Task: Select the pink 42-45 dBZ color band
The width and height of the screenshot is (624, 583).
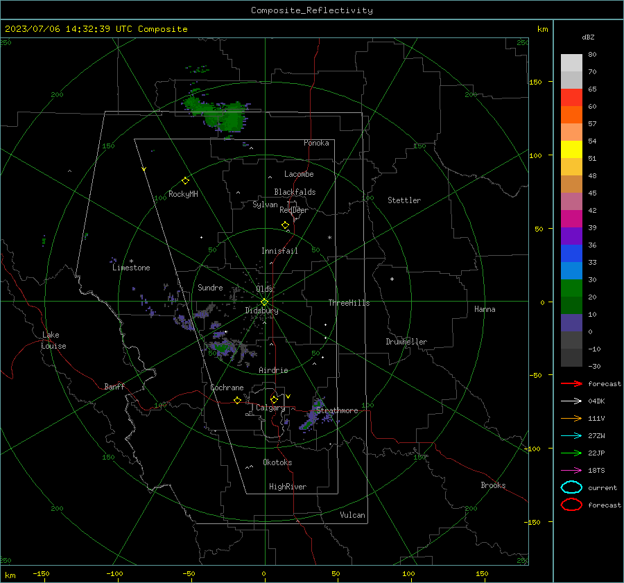Action: click(x=571, y=202)
